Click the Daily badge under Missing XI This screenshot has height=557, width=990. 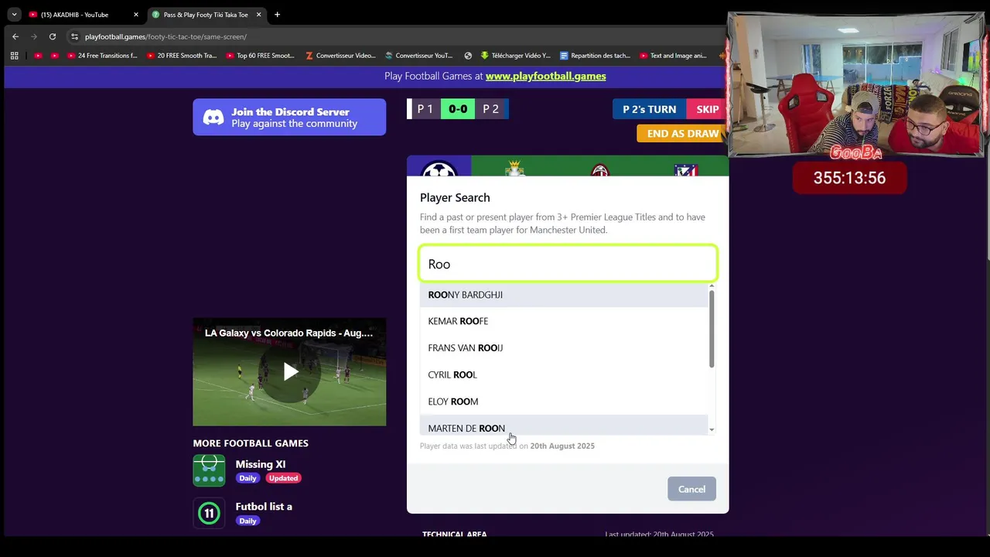tap(247, 478)
